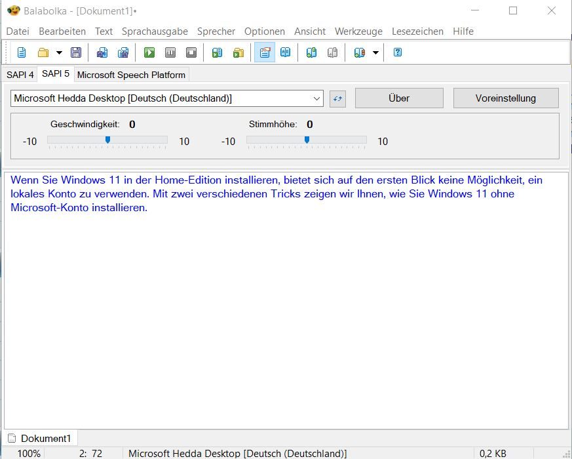Switch to the SAPI 4 tab
The width and height of the screenshot is (572, 459).
20,75
